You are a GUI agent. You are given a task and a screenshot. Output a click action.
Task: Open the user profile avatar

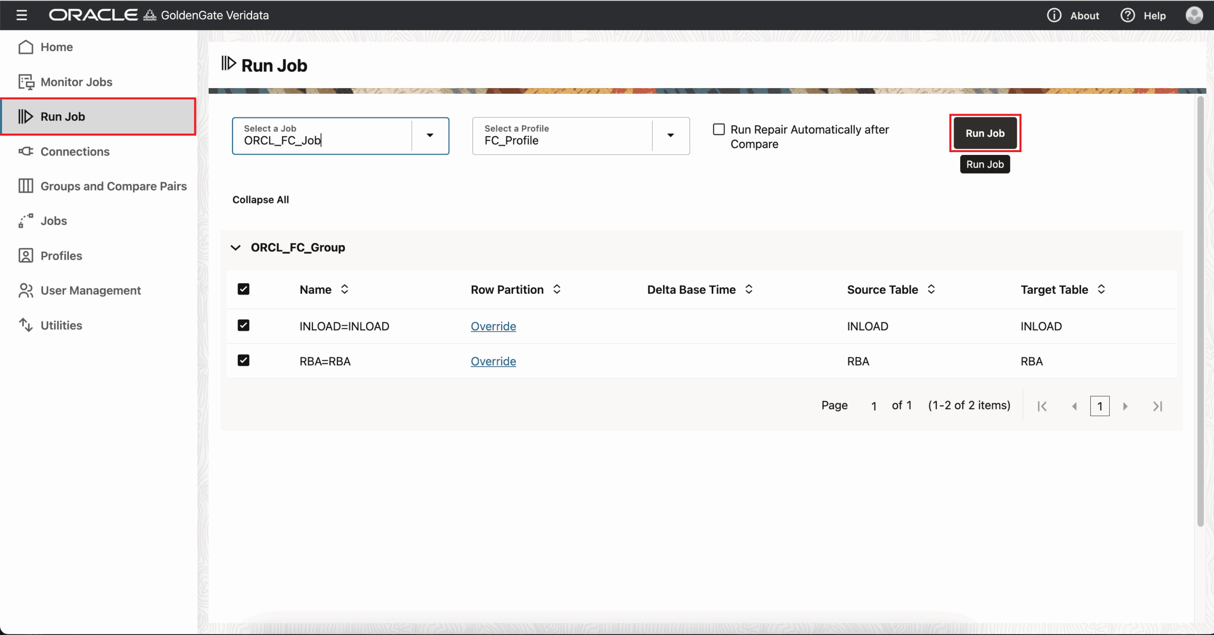1194,15
